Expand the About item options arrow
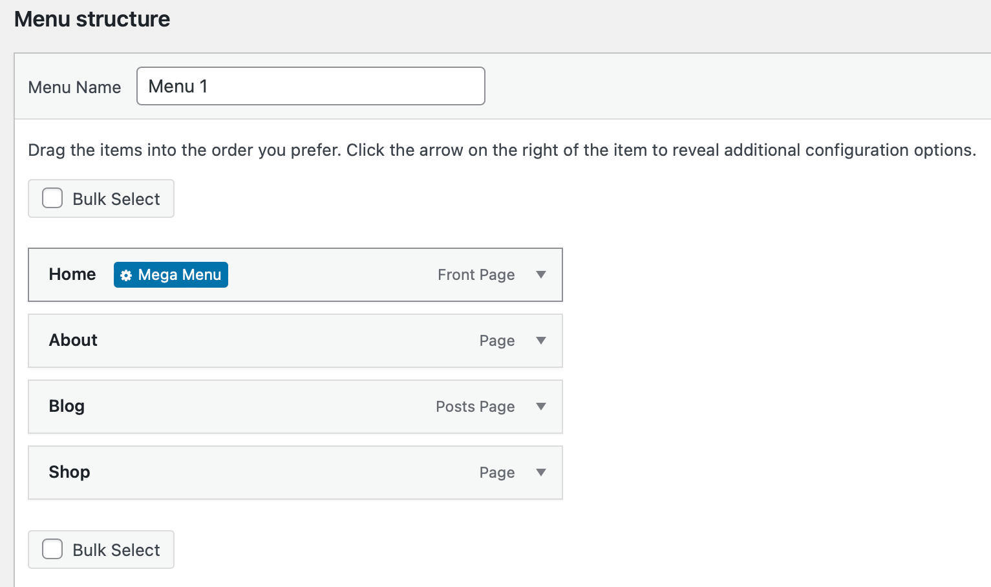This screenshot has width=991, height=587. coord(541,341)
